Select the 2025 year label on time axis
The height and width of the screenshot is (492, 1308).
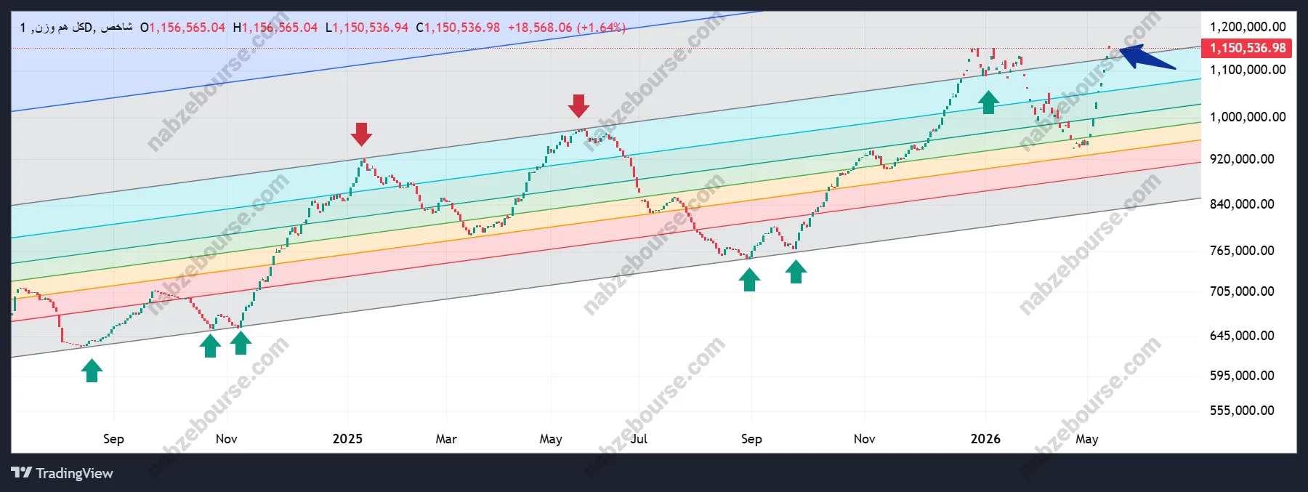click(x=347, y=439)
